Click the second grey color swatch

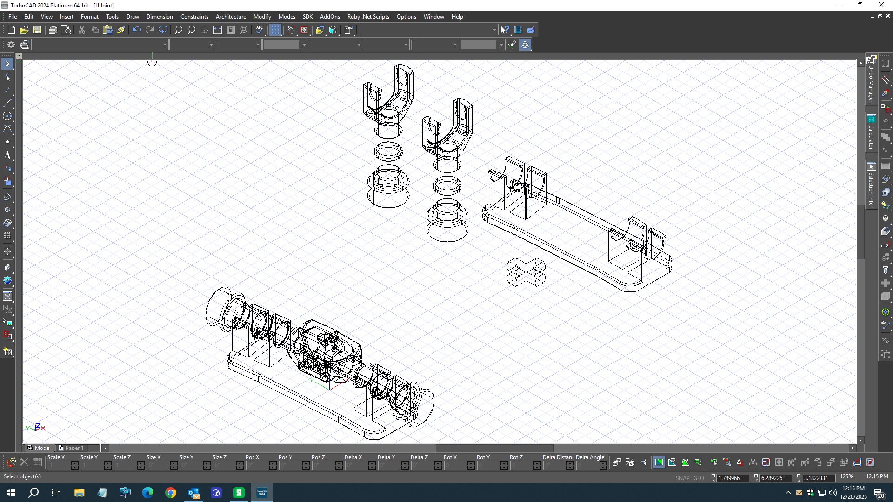[479, 45]
